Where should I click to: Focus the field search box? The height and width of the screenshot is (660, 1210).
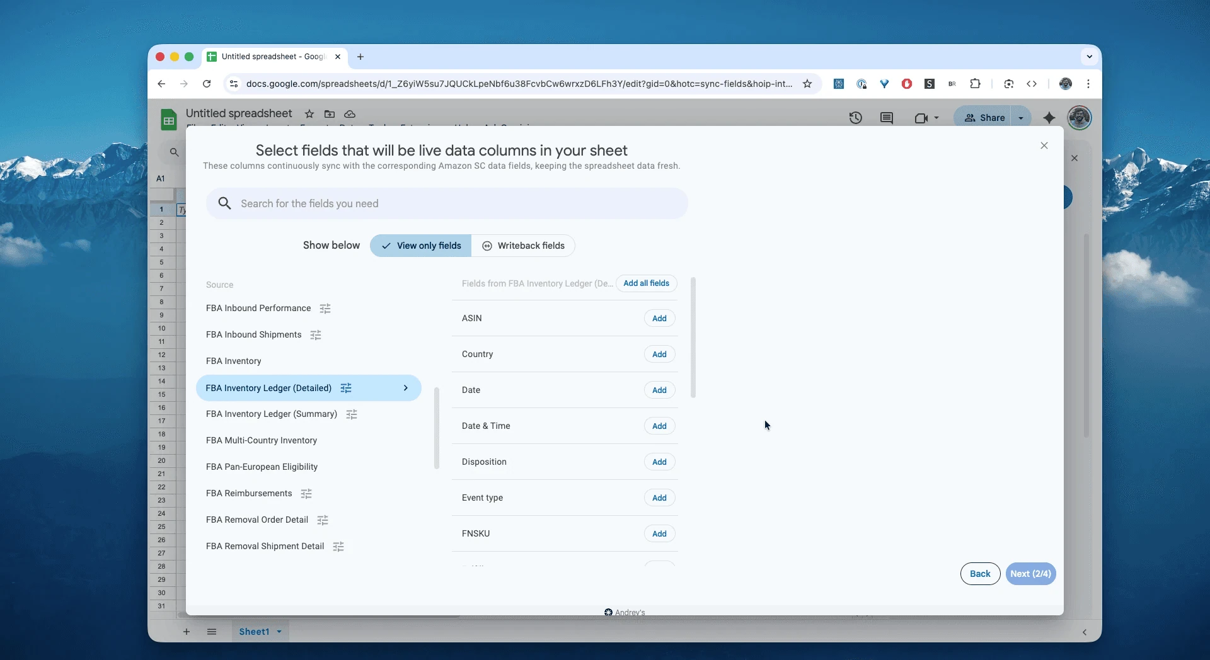coord(447,203)
